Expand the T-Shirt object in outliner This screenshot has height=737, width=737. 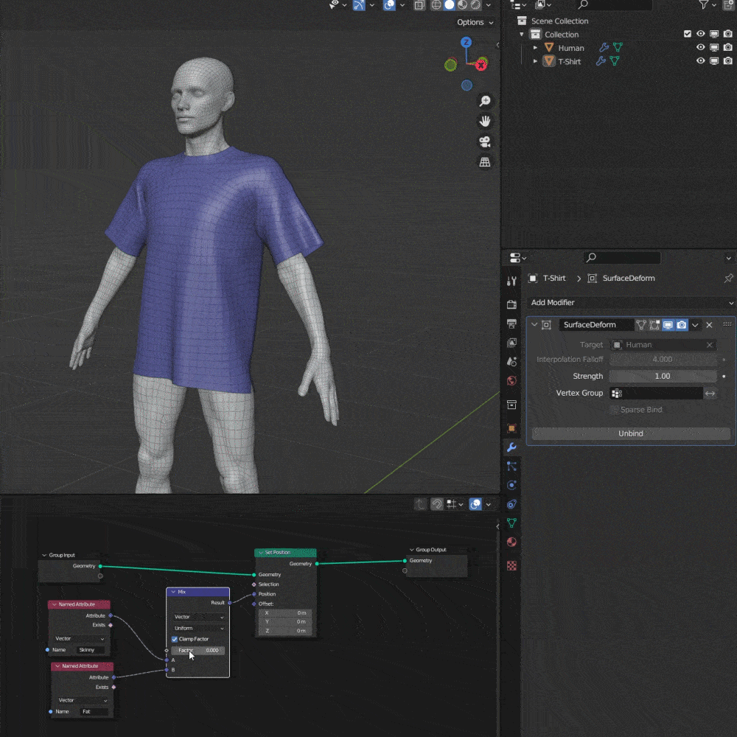point(535,61)
